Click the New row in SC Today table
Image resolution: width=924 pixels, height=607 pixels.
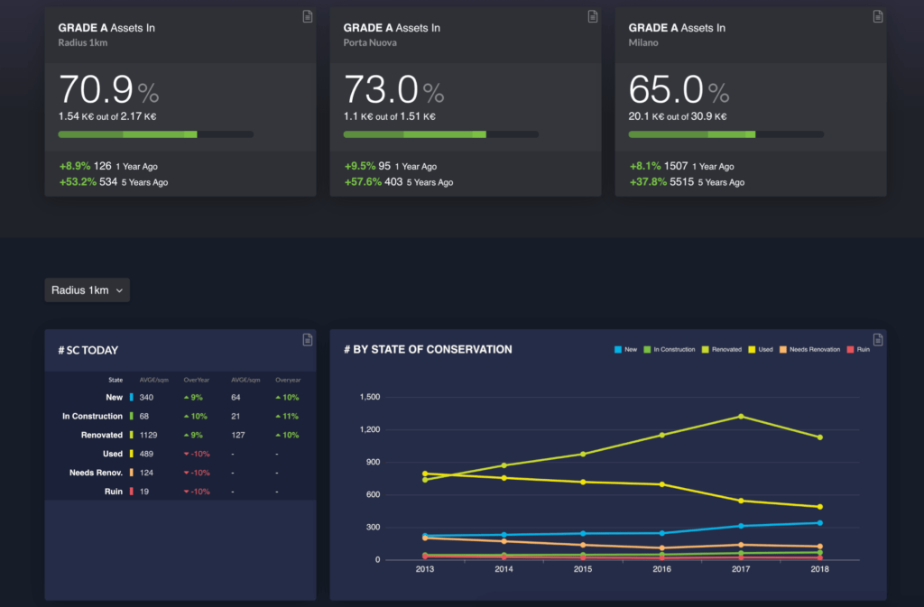tap(115, 397)
